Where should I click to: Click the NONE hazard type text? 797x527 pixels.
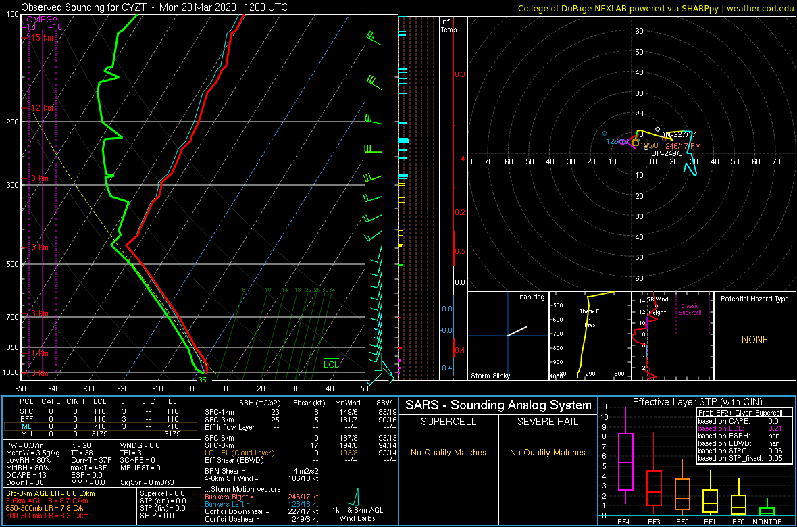[754, 340]
